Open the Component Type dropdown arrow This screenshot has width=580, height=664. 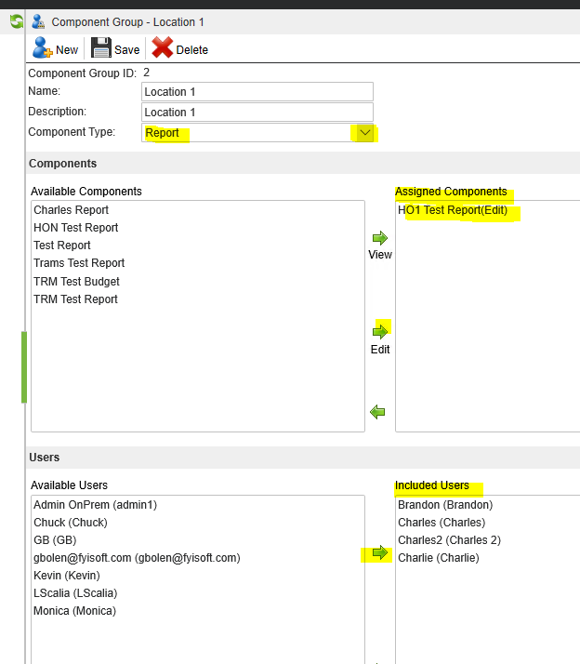coord(364,133)
